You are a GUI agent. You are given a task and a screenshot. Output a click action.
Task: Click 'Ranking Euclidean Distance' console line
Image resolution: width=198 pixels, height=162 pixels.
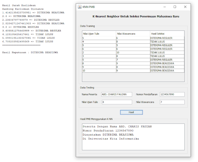pos(23,9)
